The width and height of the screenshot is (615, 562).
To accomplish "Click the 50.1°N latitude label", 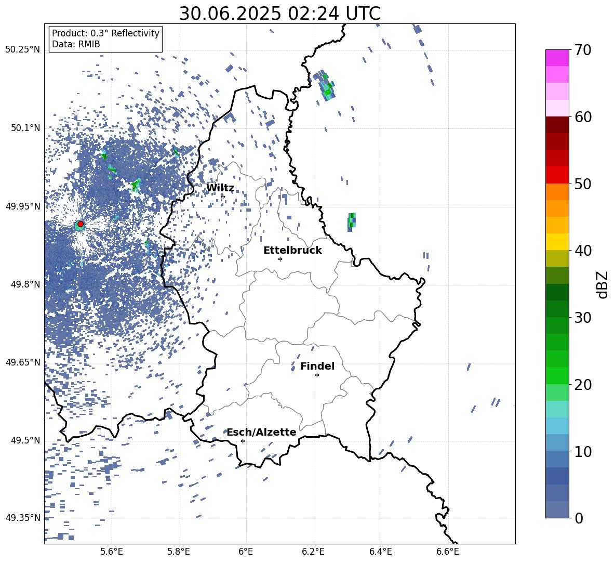I will [25, 128].
